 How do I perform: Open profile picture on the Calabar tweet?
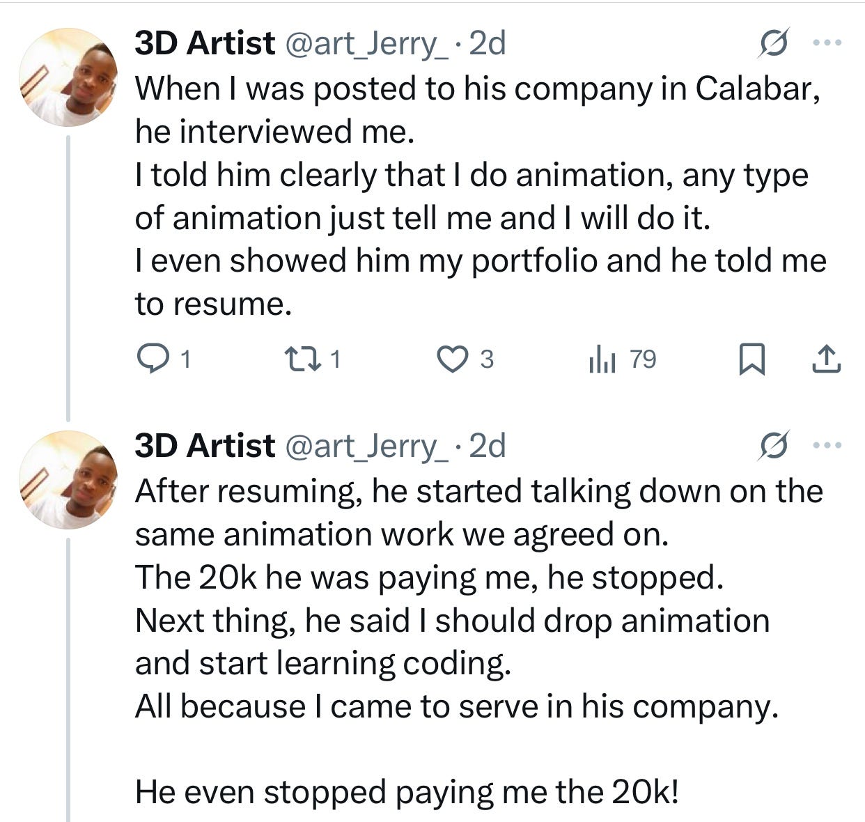[x=68, y=77]
